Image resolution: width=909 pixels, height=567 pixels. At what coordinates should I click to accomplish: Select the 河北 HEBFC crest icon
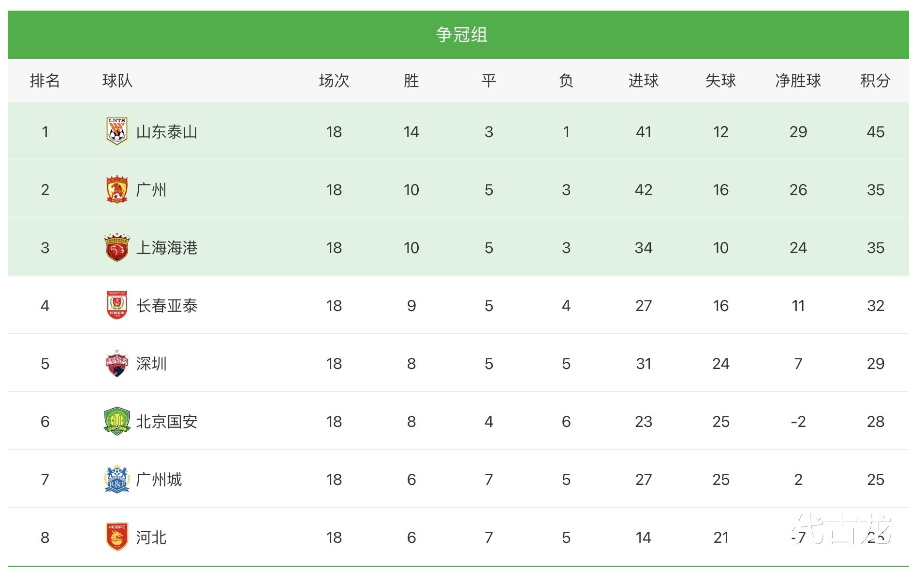point(117,537)
